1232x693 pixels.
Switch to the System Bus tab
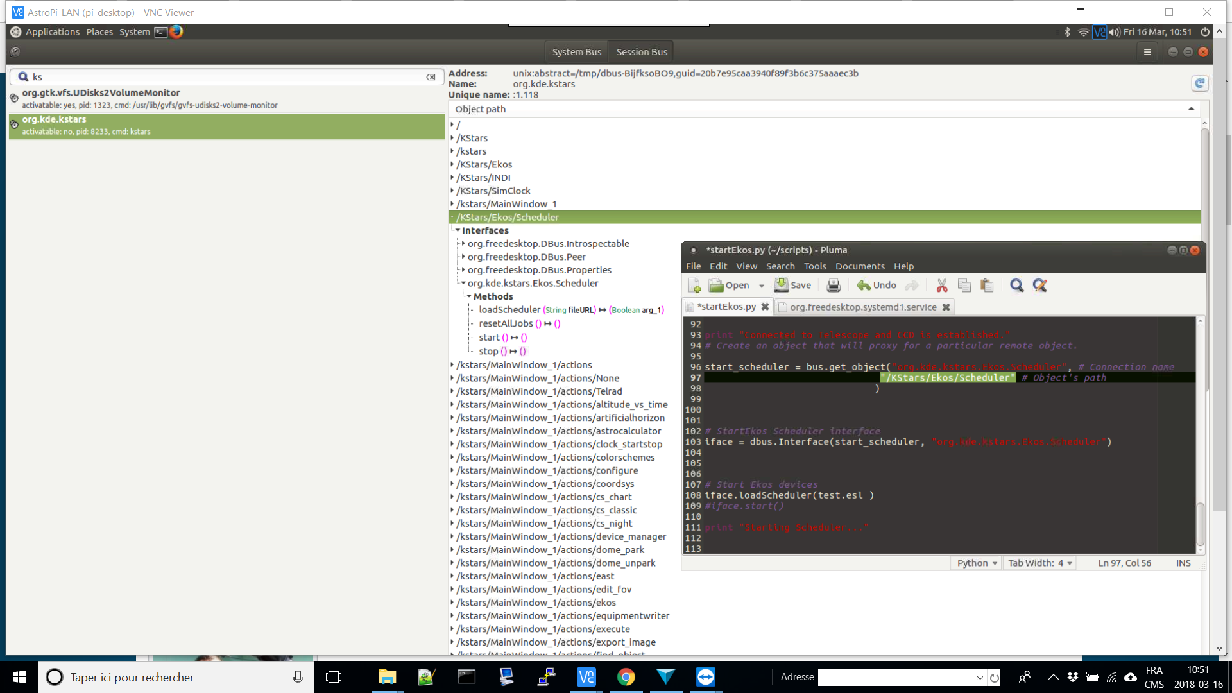[576, 52]
